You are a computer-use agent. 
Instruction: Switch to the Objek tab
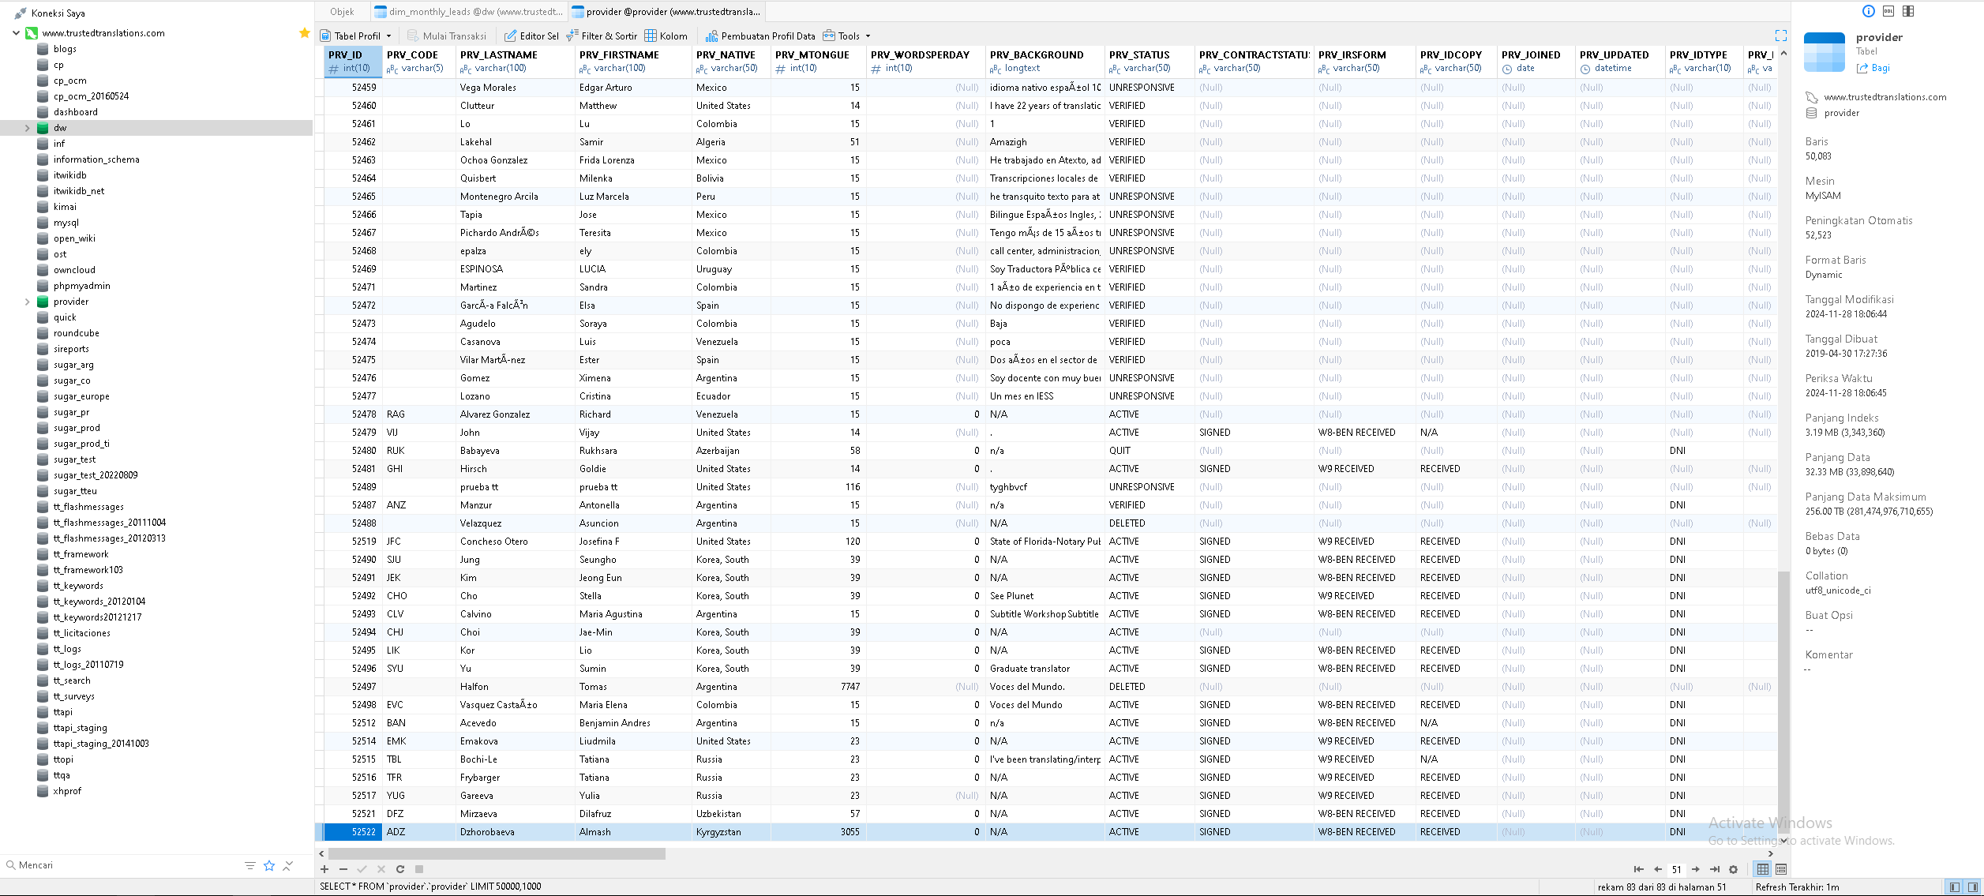pyautogui.click(x=342, y=11)
